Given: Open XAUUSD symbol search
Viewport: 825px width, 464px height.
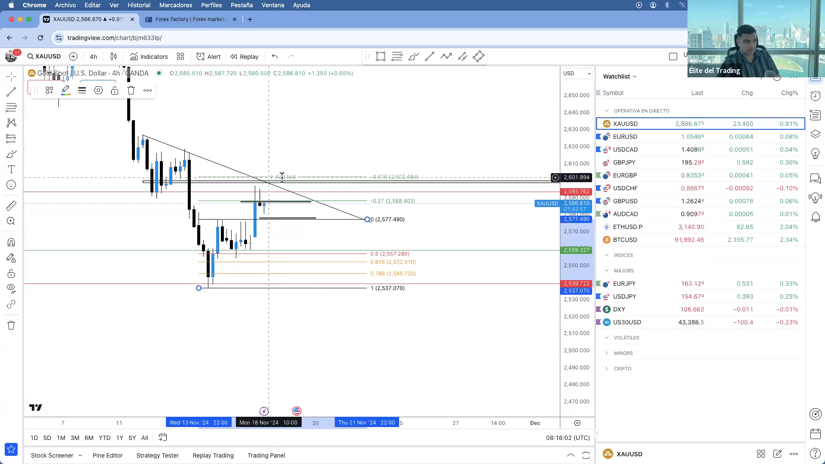Looking at the screenshot, I should tap(44, 56).
